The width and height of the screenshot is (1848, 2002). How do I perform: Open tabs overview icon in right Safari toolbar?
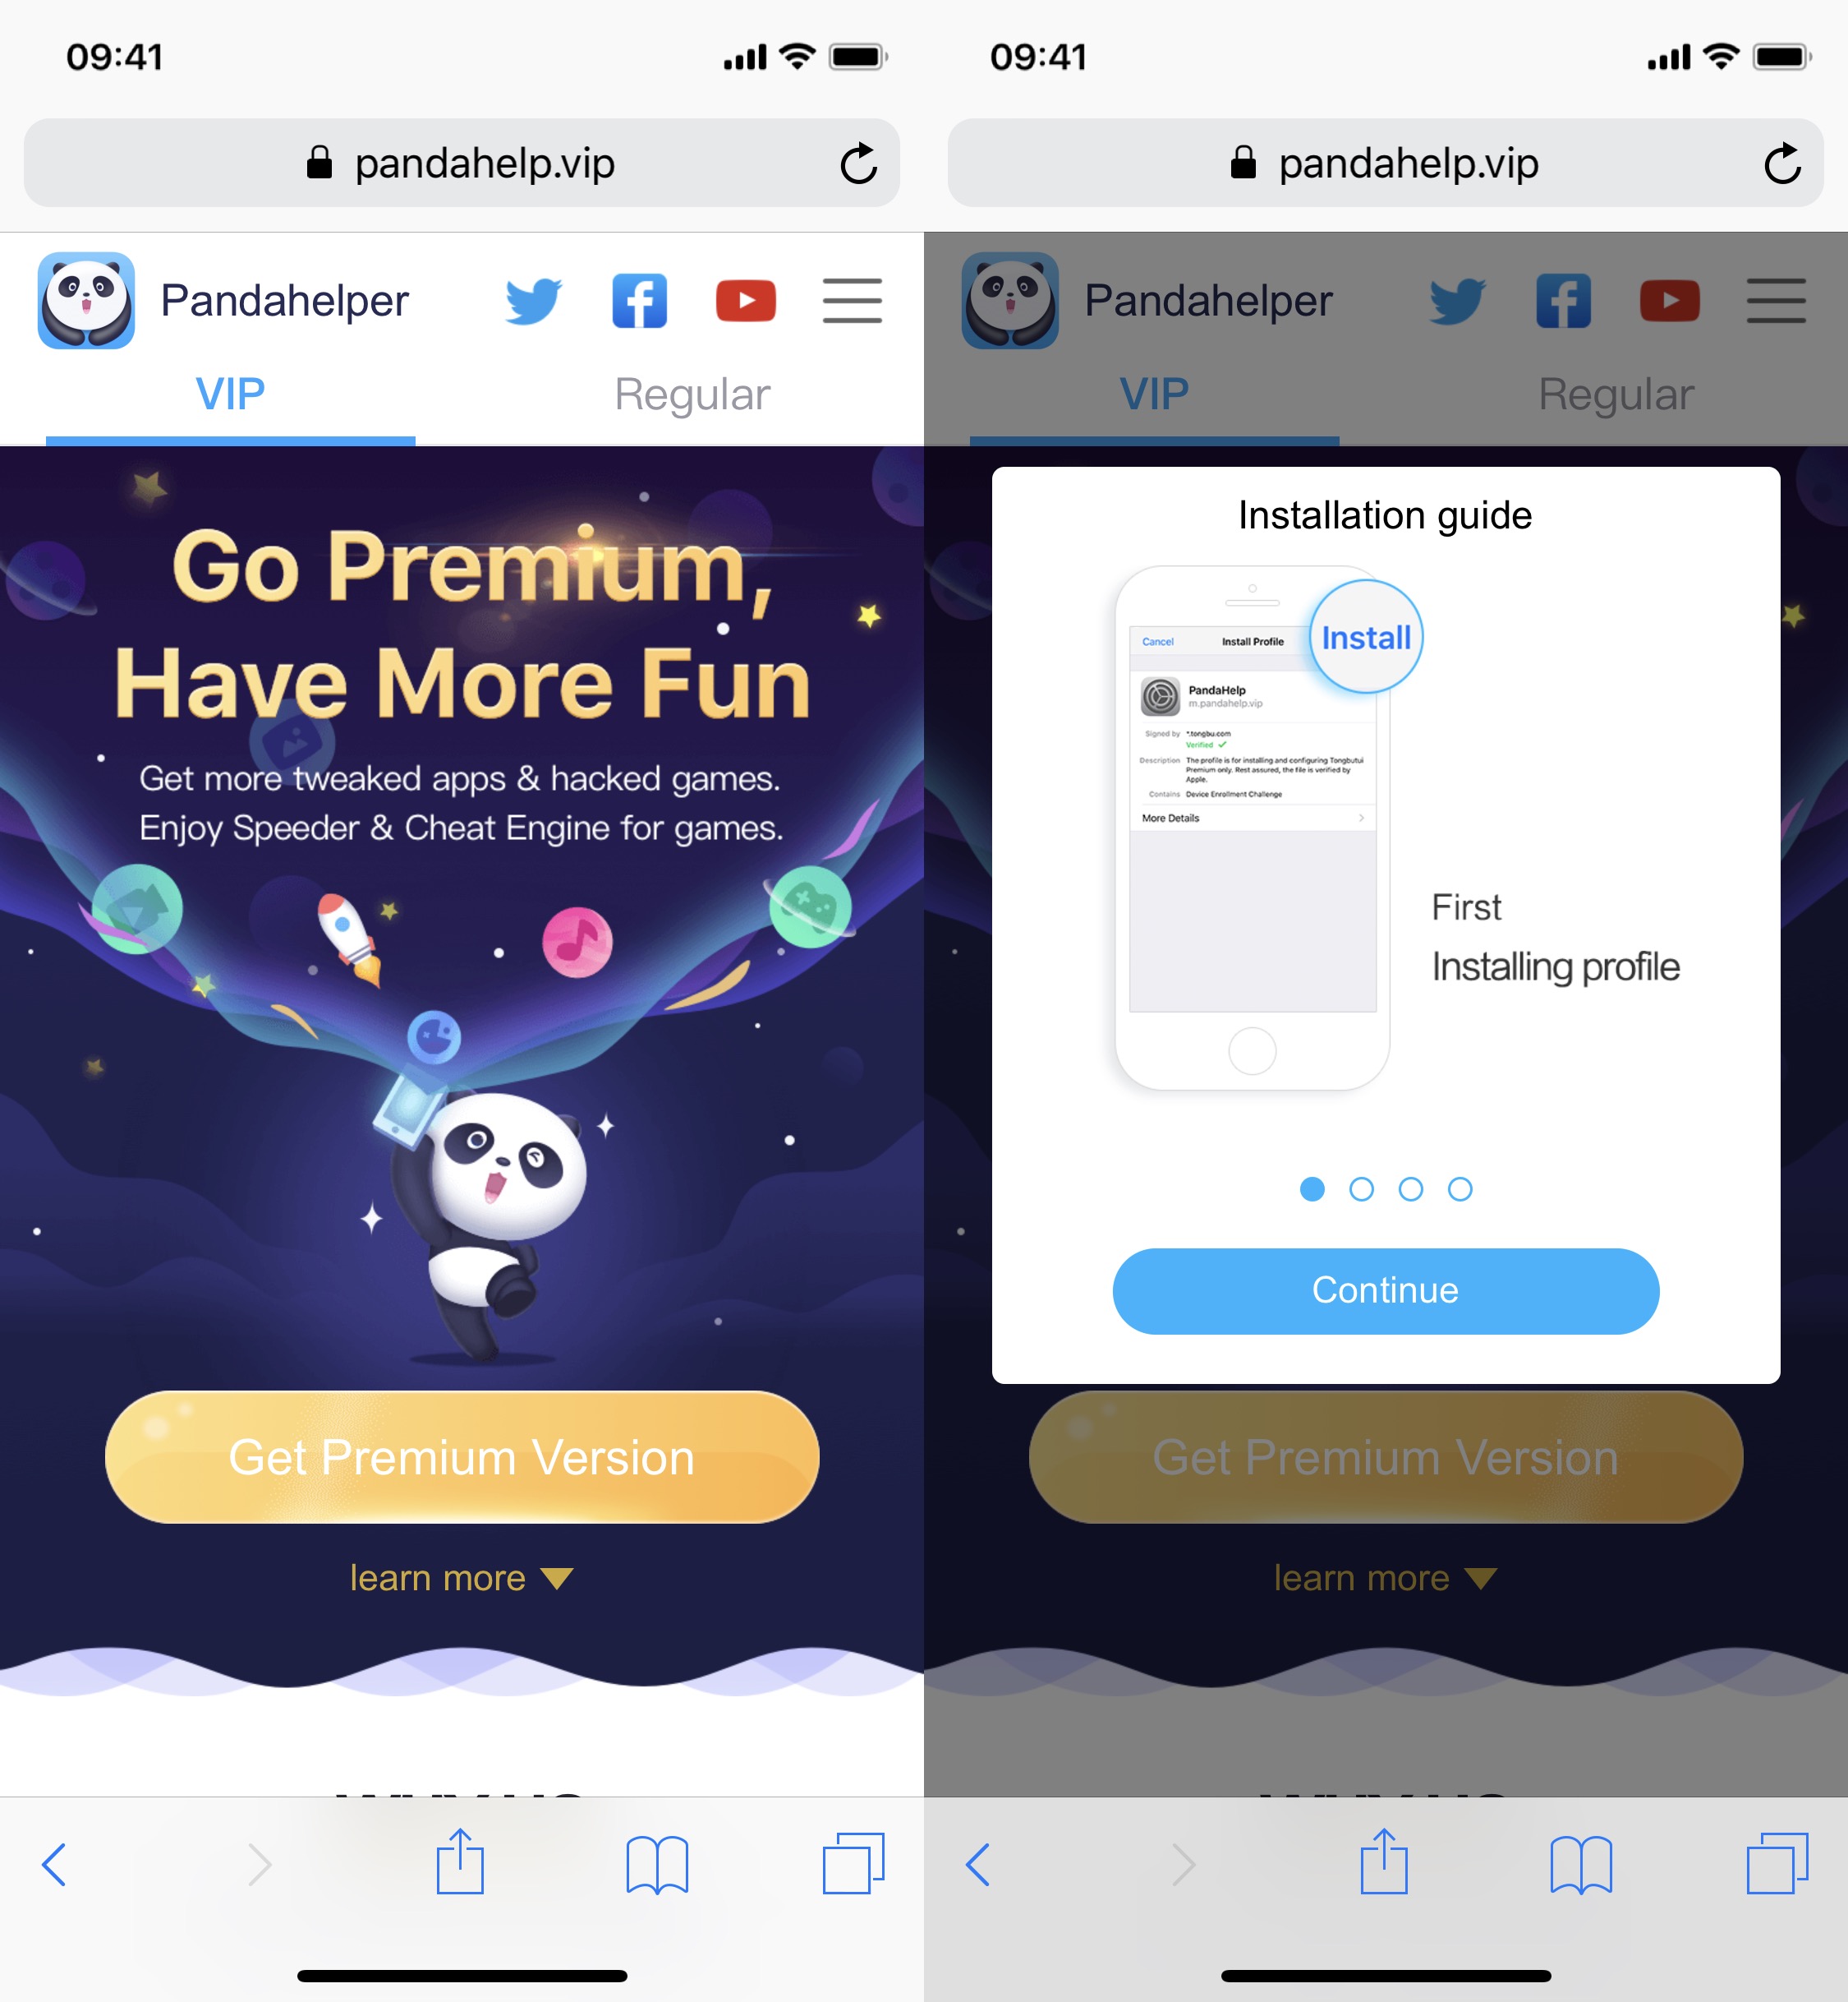pos(1777,1863)
